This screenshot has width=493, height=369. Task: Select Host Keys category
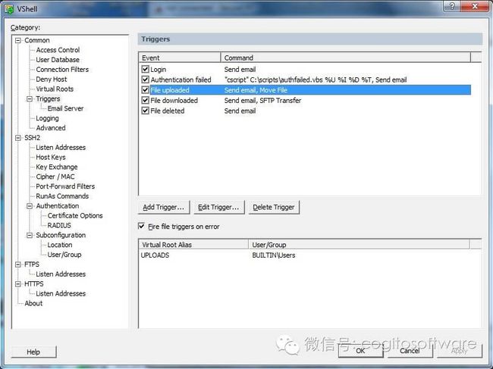(51, 157)
